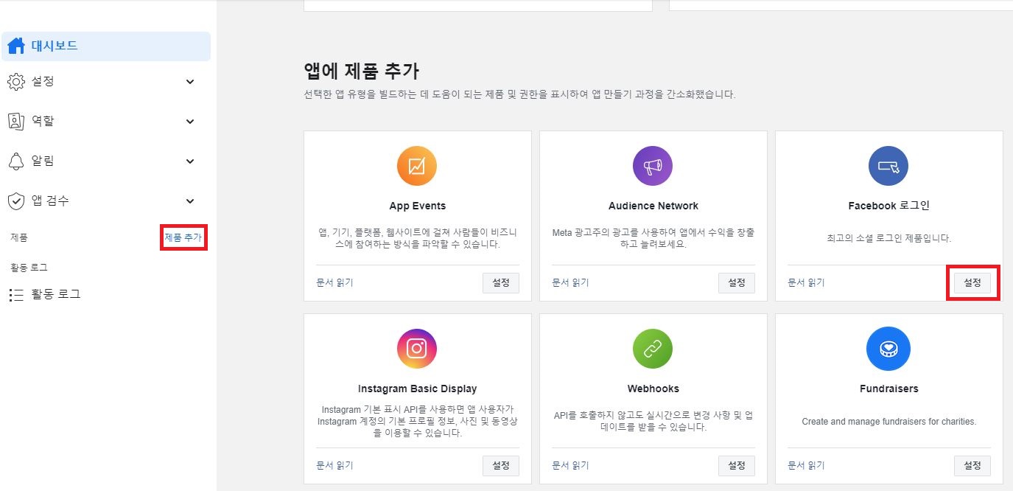Open the 알림 sidebar menu
The height and width of the screenshot is (491, 1013).
106,161
